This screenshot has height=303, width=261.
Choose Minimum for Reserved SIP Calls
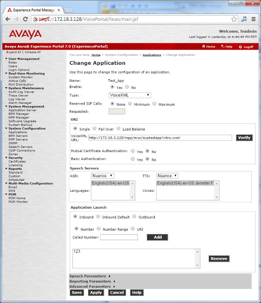click(130, 104)
